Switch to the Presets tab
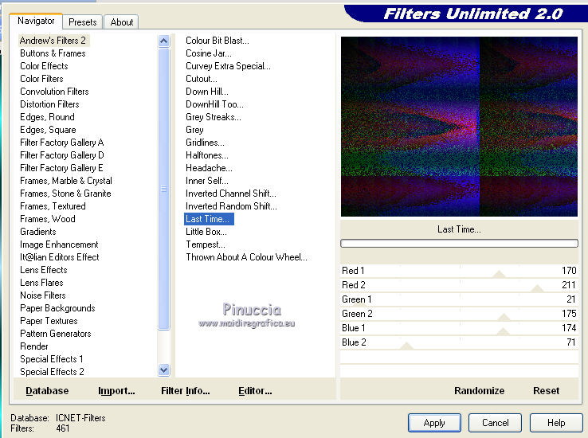The image size is (588, 438). pos(83,22)
